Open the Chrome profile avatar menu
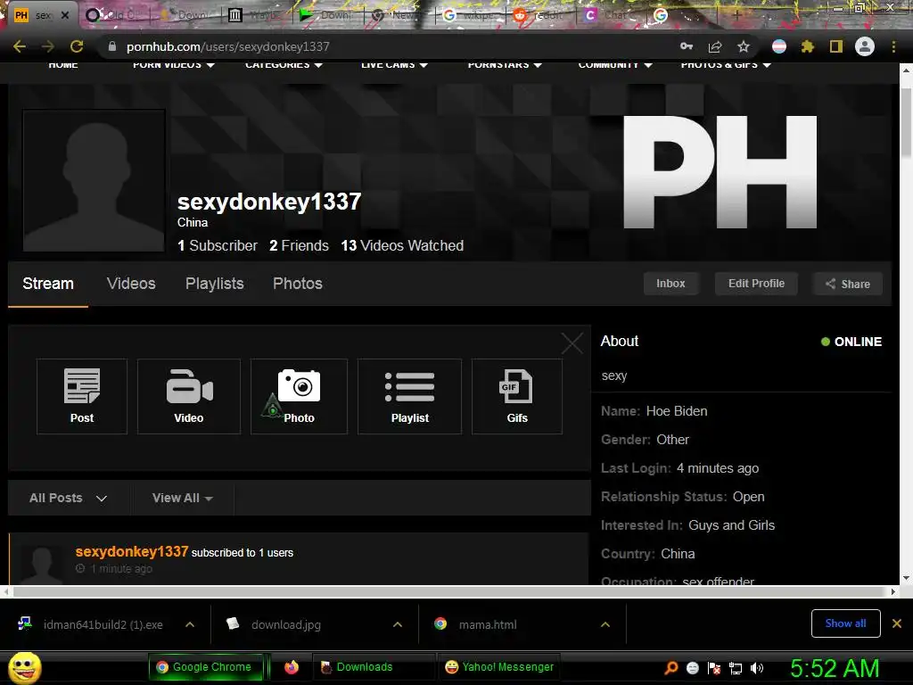The image size is (913, 685). (865, 46)
